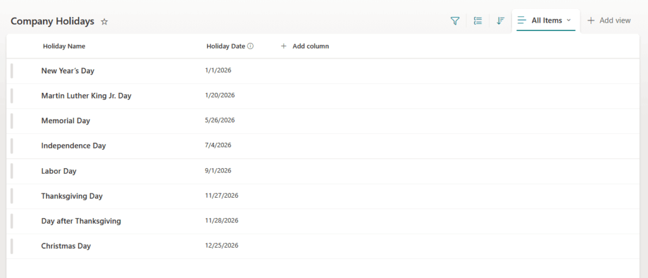
Task: Click the 7/4/2026 date cell
Action: [x=218, y=145]
